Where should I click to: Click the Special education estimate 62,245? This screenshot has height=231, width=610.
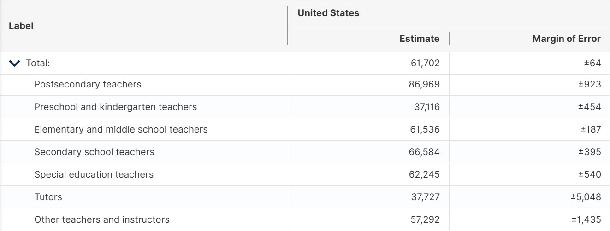tap(424, 174)
